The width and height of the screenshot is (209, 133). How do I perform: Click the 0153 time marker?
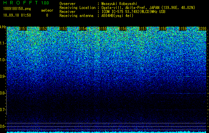tap(63, 29)
